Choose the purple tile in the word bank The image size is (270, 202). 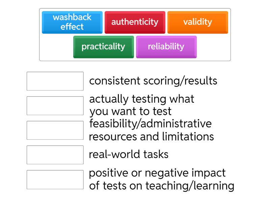[166, 47]
